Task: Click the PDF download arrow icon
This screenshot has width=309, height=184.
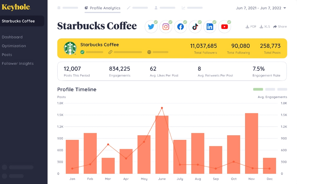Action: coord(247,27)
